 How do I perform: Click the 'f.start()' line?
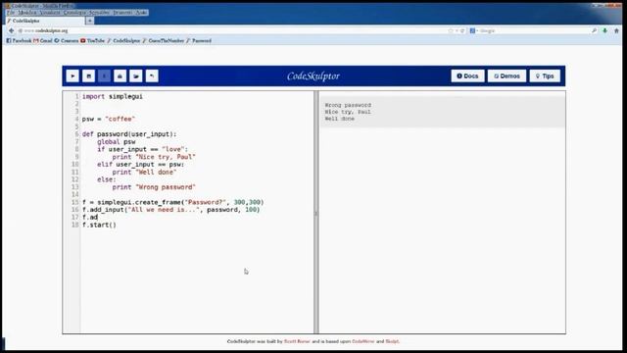(99, 225)
